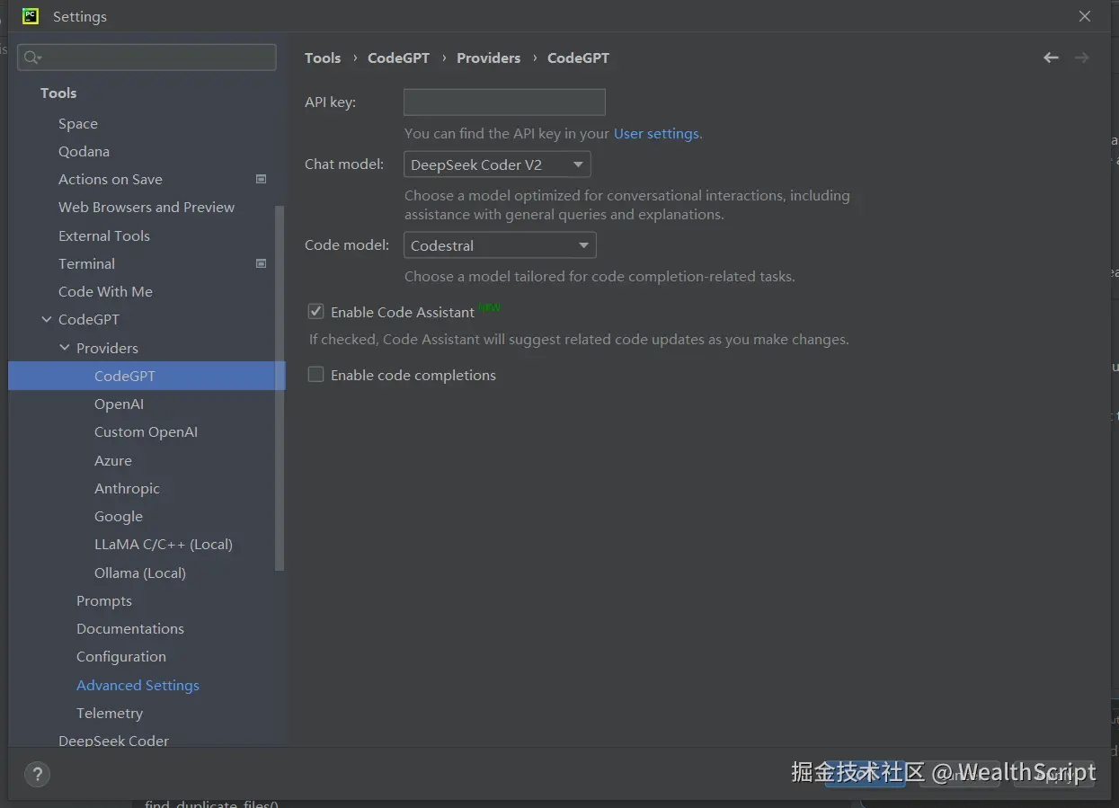Go forward using the right arrow
The height and width of the screenshot is (808, 1119).
tap(1082, 58)
